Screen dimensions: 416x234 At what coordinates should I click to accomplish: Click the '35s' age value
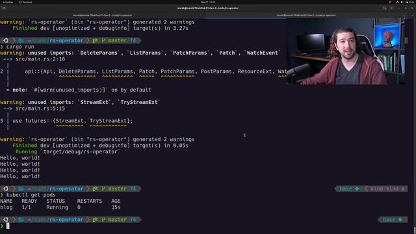tap(116, 207)
